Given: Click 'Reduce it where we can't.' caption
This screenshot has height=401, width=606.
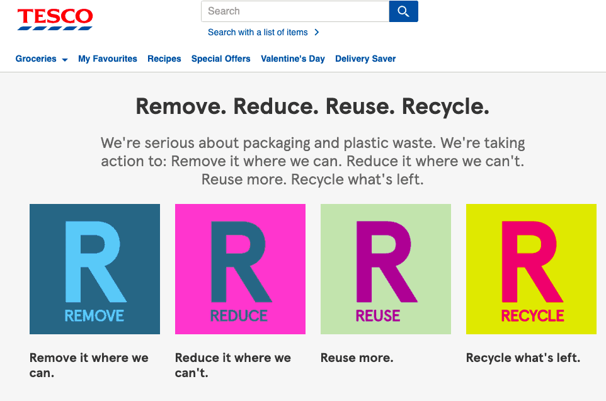Looking at the screenshot, I should point(233,365).
